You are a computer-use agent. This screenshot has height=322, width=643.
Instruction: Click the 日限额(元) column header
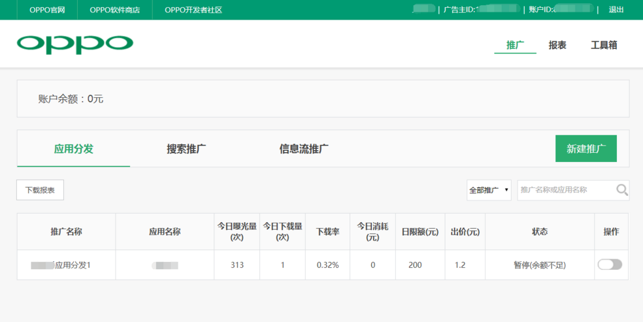coord(420,231)
